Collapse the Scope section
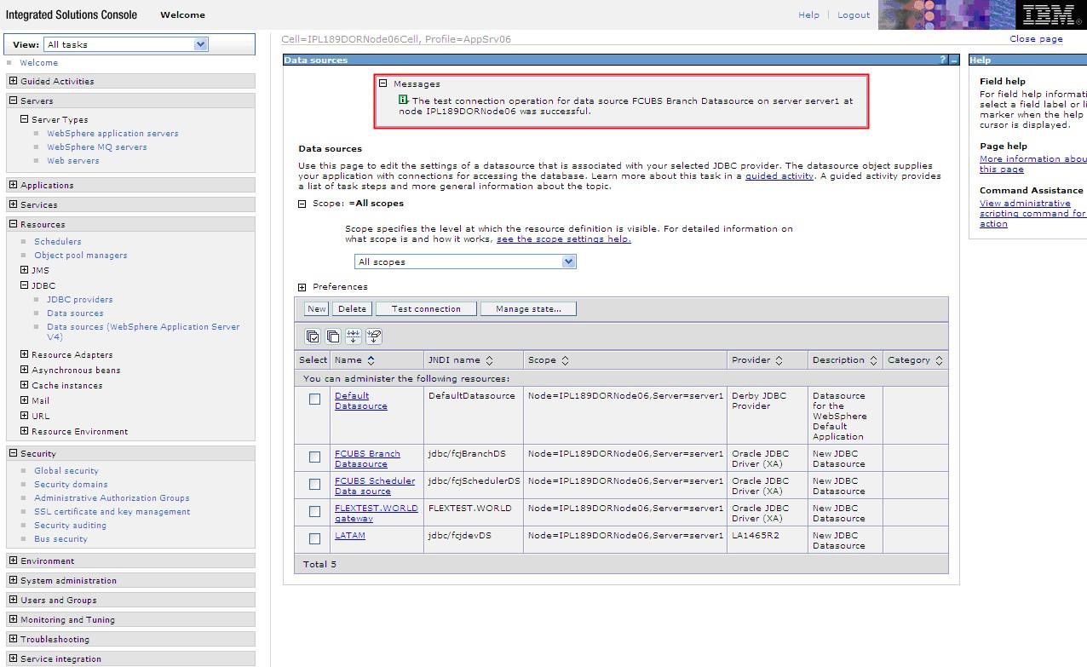1087x667 pixels. pos(302,204)
